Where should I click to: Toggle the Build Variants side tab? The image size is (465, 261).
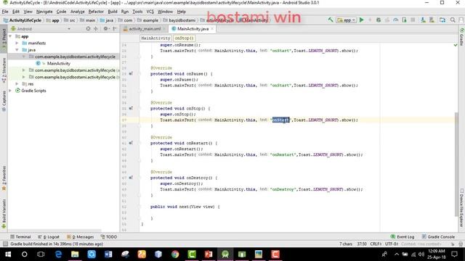point(4,214)
